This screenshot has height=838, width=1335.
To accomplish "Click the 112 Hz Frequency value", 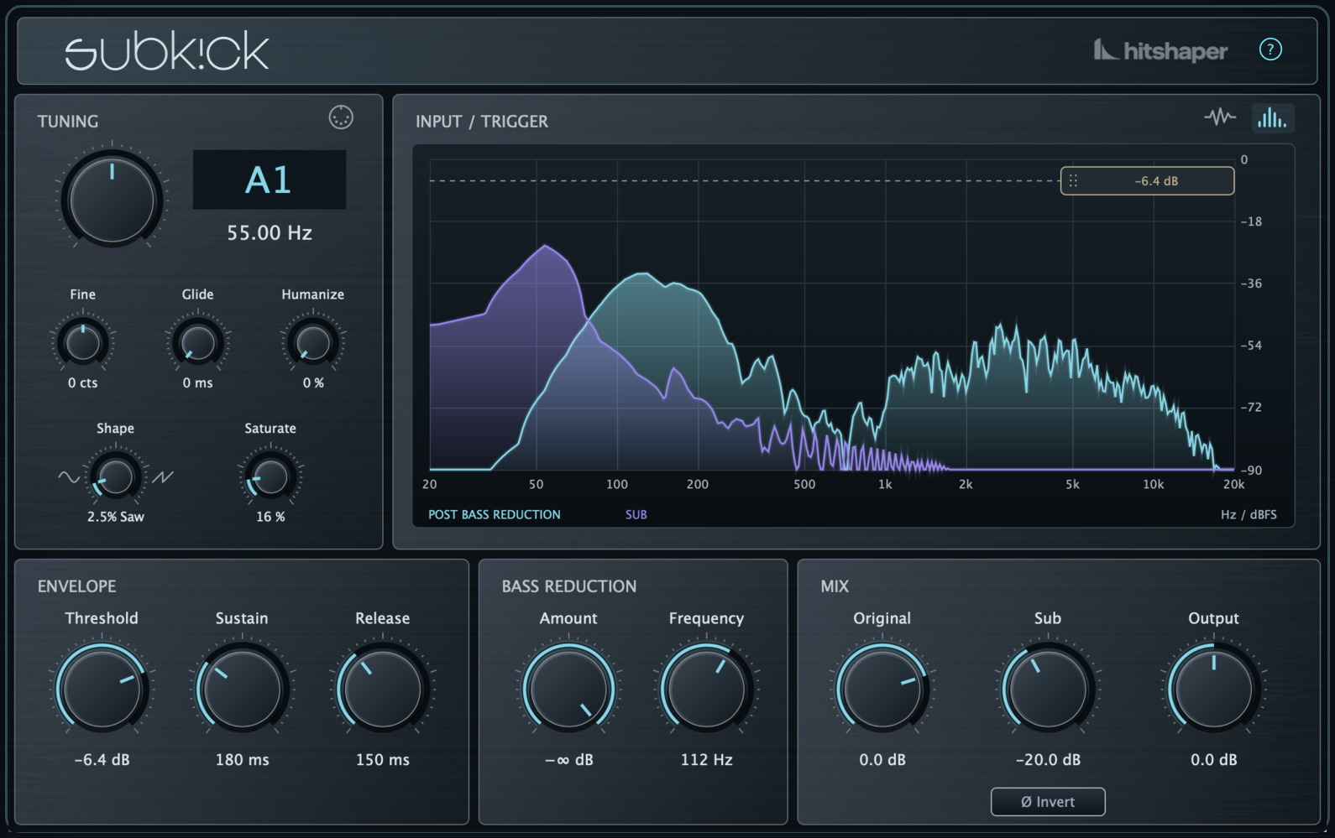I will [706, 760].
